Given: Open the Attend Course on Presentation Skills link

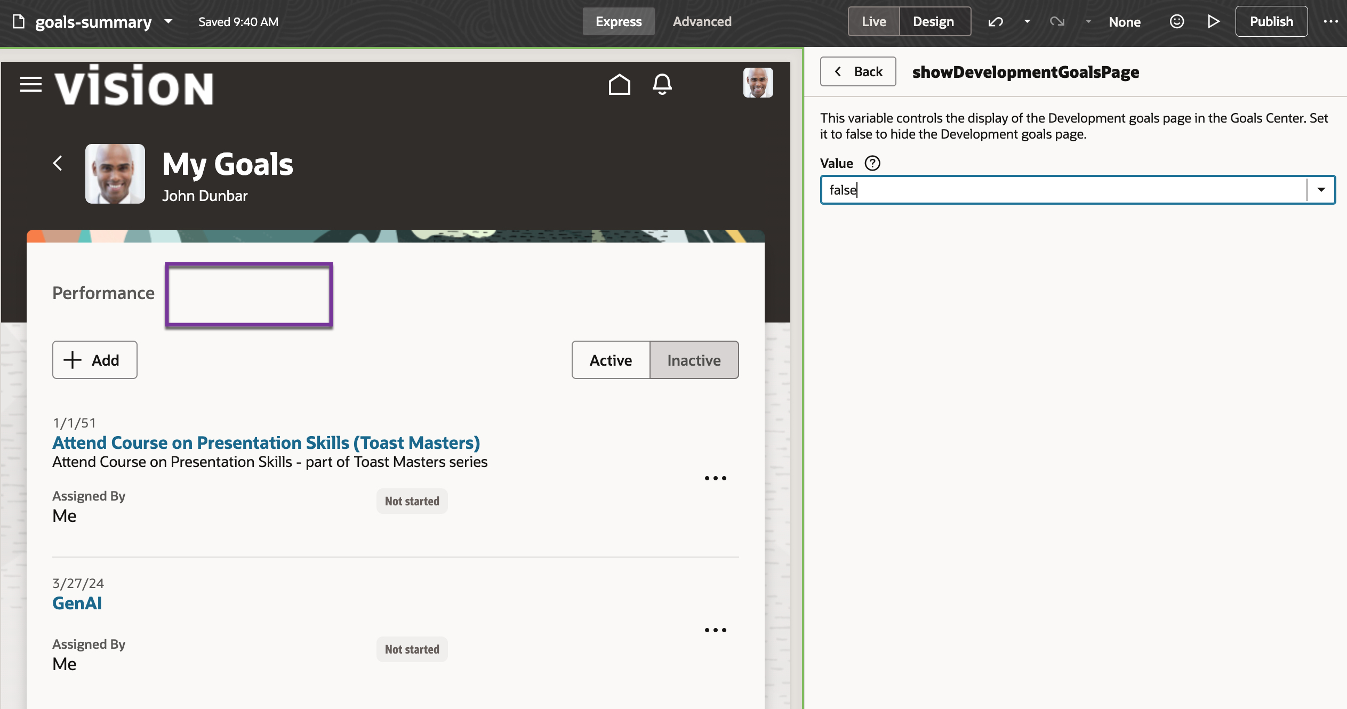Looking at the screenshot, I should 266,442.
